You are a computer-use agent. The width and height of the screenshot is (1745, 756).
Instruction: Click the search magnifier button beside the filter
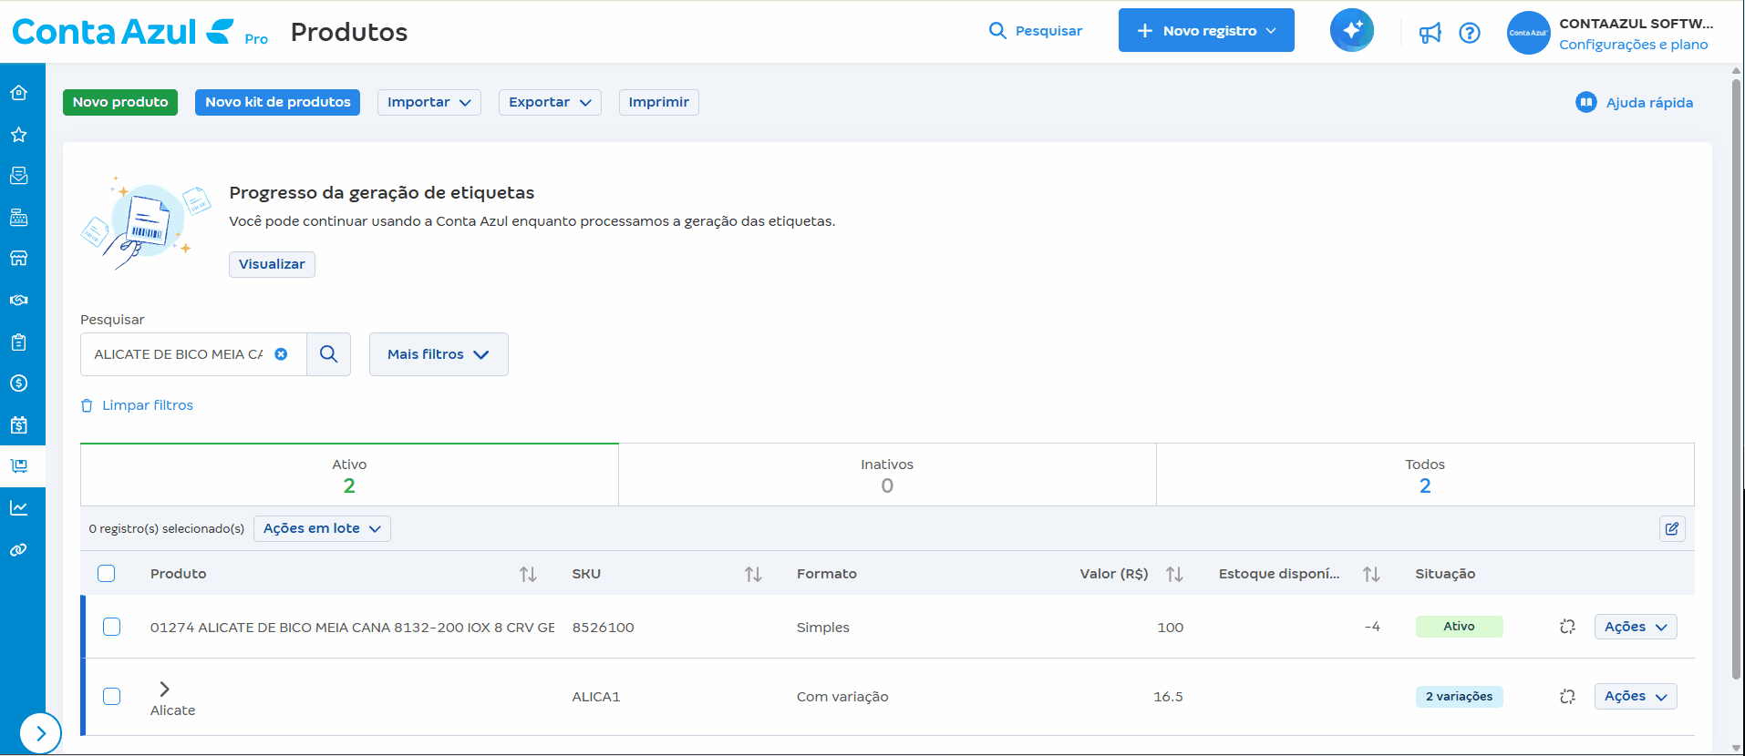328,354
